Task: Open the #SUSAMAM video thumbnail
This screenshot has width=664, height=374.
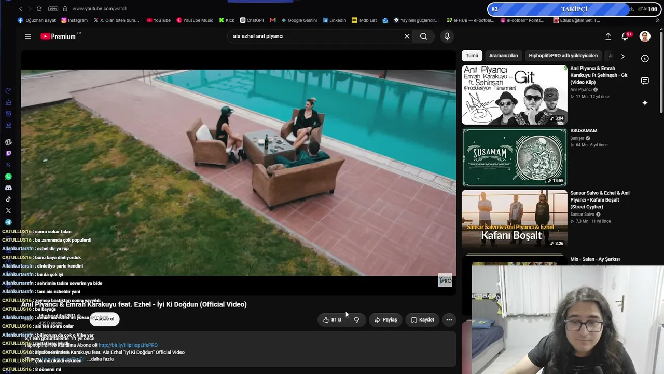Action: [515, 157]
